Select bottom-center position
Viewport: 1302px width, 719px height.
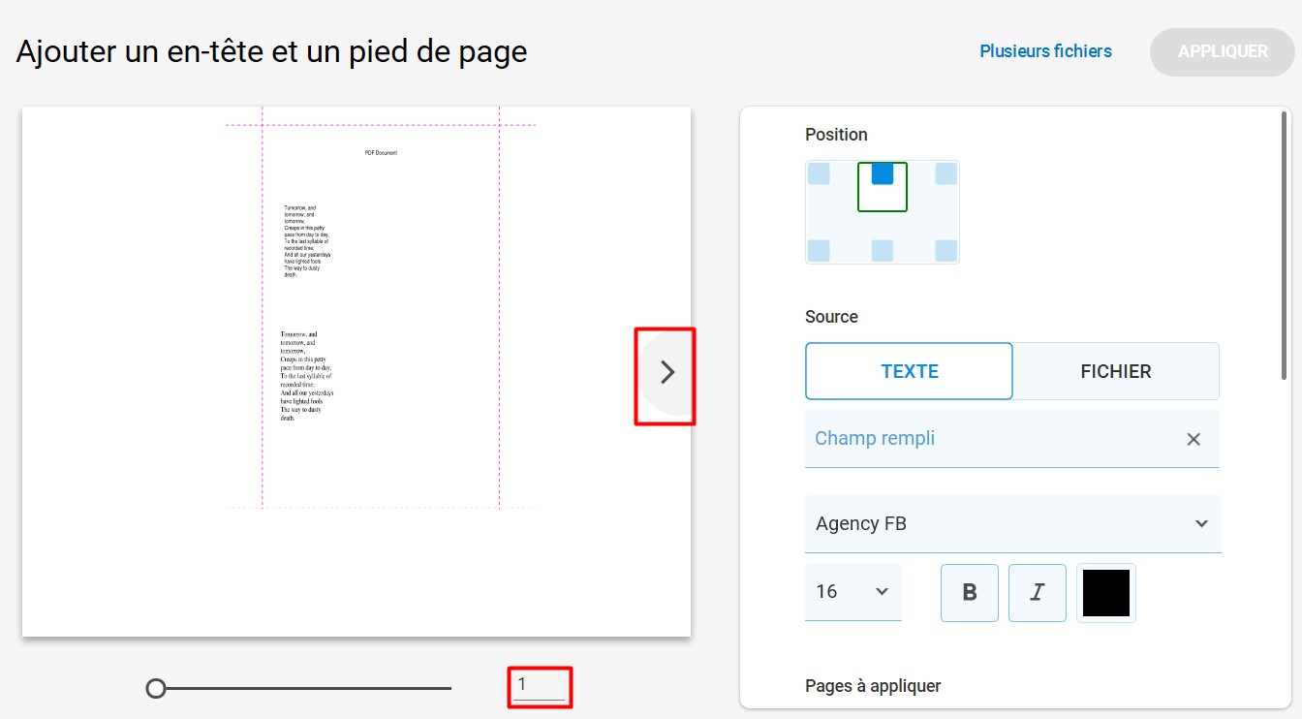coord(883,250)
